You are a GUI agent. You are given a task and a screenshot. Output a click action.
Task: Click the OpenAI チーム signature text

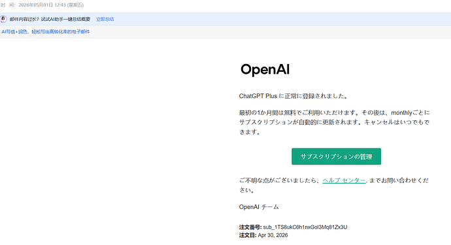point(259,206)
